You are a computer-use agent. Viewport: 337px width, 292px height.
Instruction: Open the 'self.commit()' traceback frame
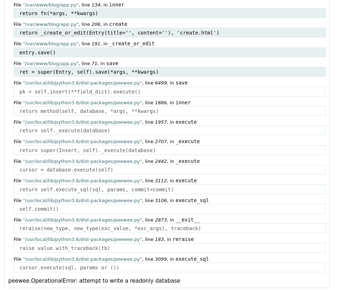tap(170, 209)
